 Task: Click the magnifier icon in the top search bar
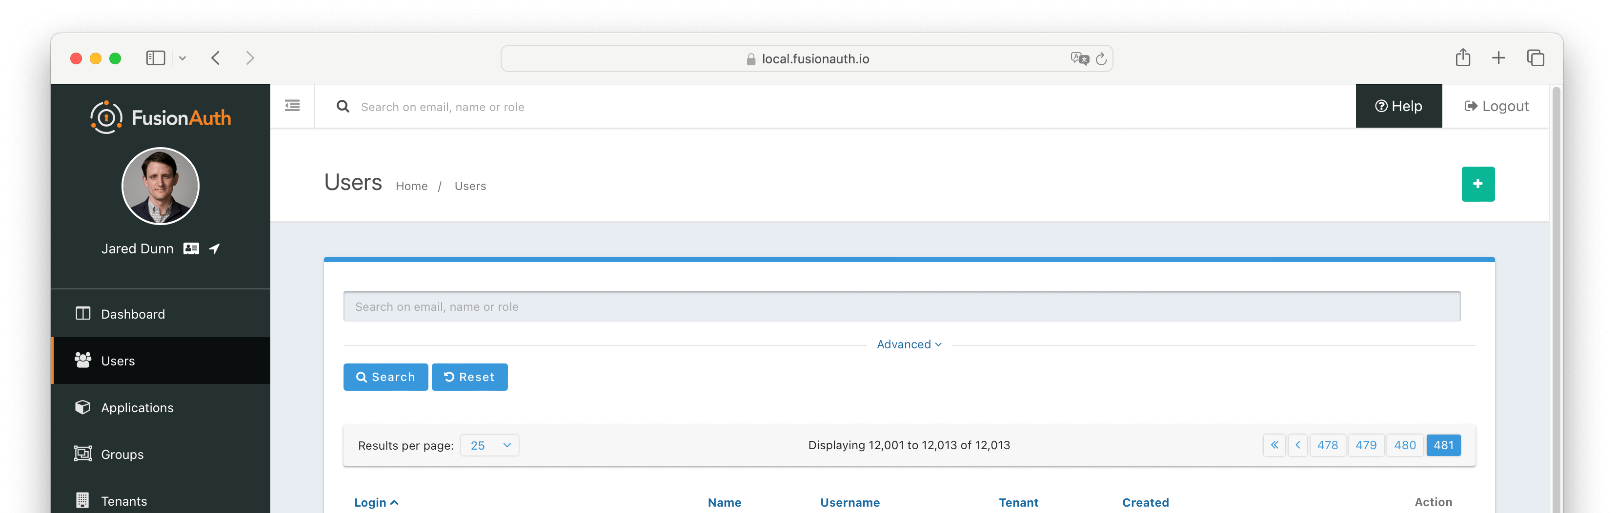343,106
